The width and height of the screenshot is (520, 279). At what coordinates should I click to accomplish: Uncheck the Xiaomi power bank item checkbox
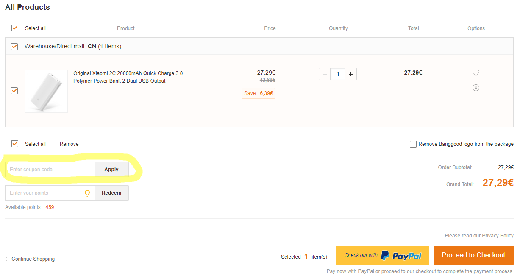[15, 91]
